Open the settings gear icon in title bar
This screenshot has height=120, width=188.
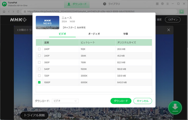pyautogui.click(x=162, y=4)
